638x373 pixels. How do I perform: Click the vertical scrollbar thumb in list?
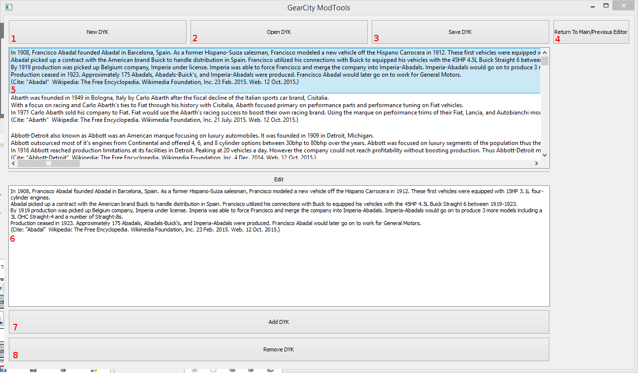[x=544, y=61]
